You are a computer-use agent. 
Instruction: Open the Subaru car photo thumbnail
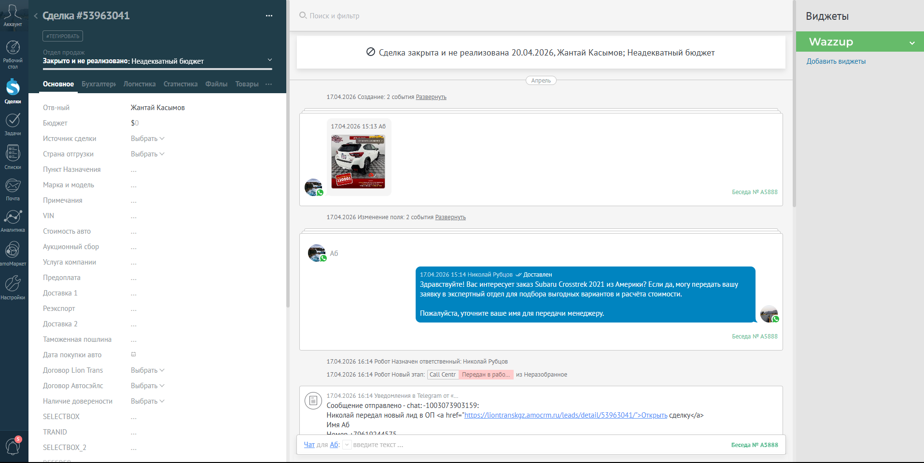358,162
